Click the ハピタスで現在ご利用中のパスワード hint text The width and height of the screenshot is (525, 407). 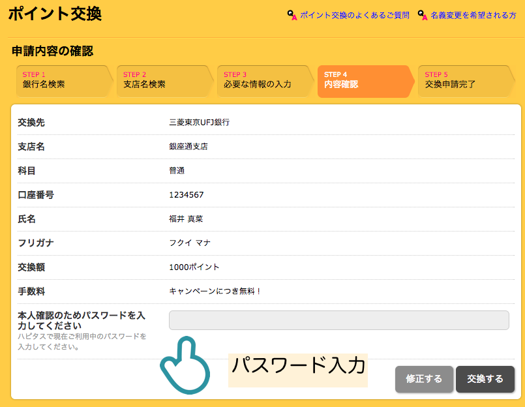(82, 341)
